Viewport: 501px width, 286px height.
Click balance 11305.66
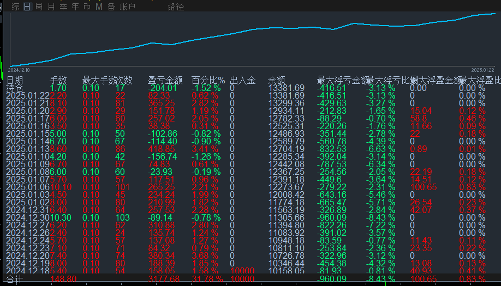(287, 217)
